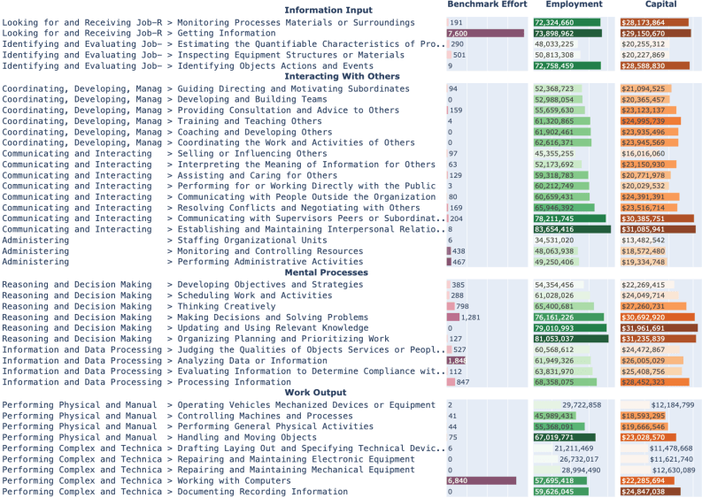This screenshot has width=702, height=498.
Task: Click the $31,961,691 dark orange capital bar
Action: pos(658,328)
